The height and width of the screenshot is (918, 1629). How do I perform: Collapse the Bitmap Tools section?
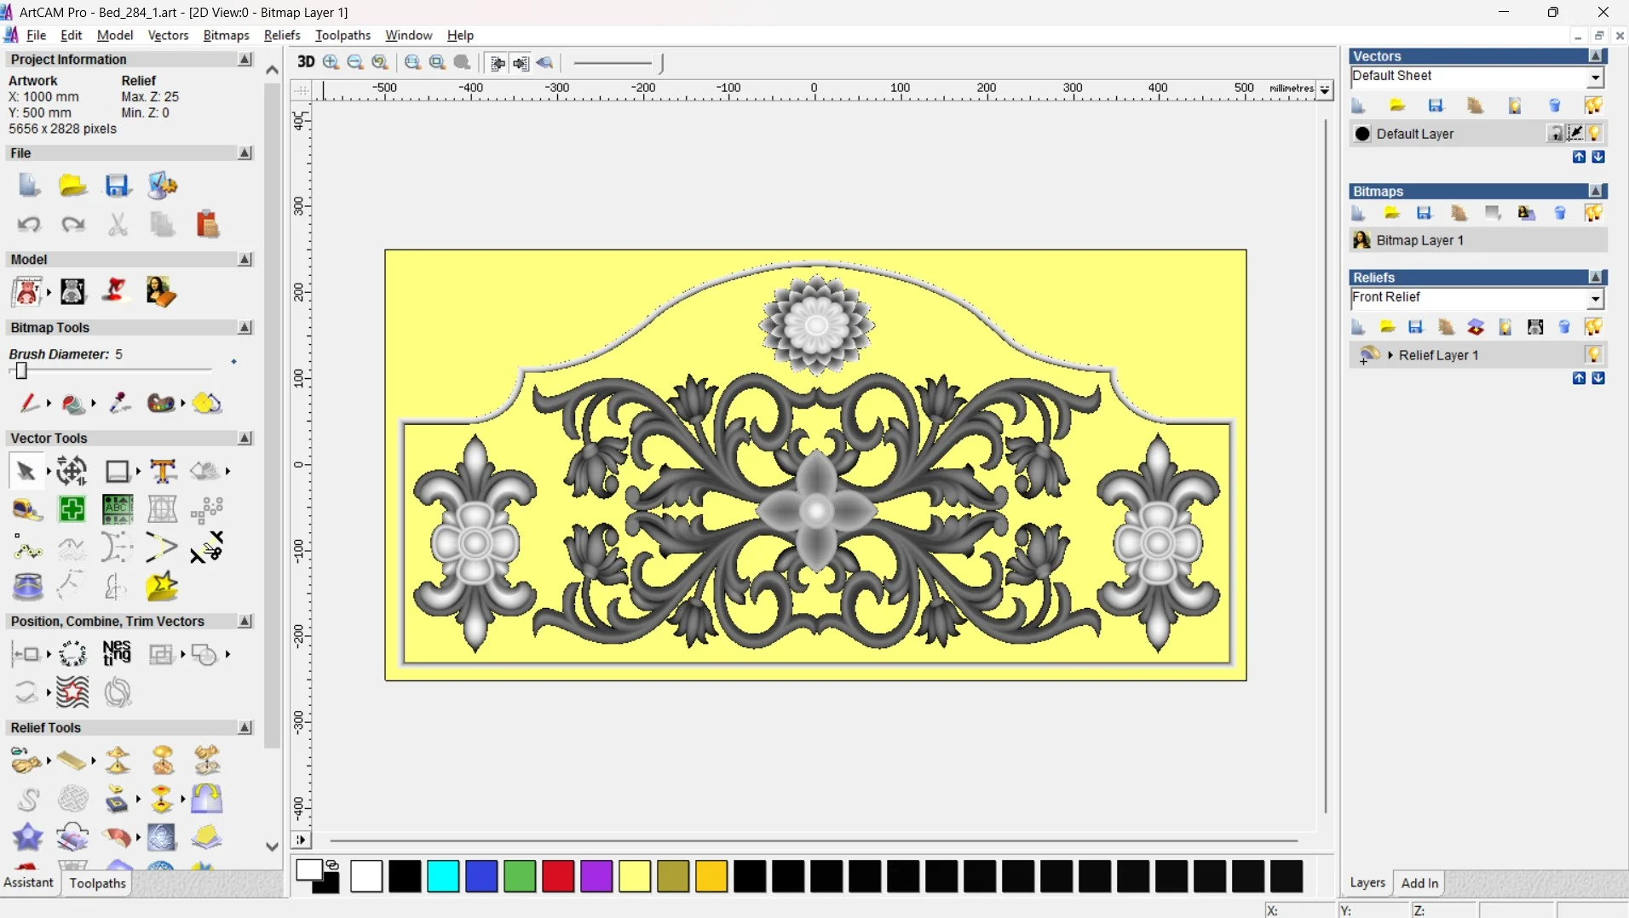pos(245,328)
